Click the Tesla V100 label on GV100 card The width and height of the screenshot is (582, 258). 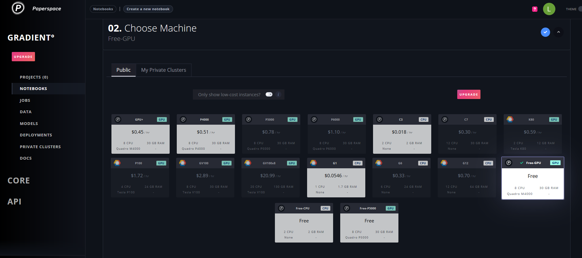coord(191,192)
